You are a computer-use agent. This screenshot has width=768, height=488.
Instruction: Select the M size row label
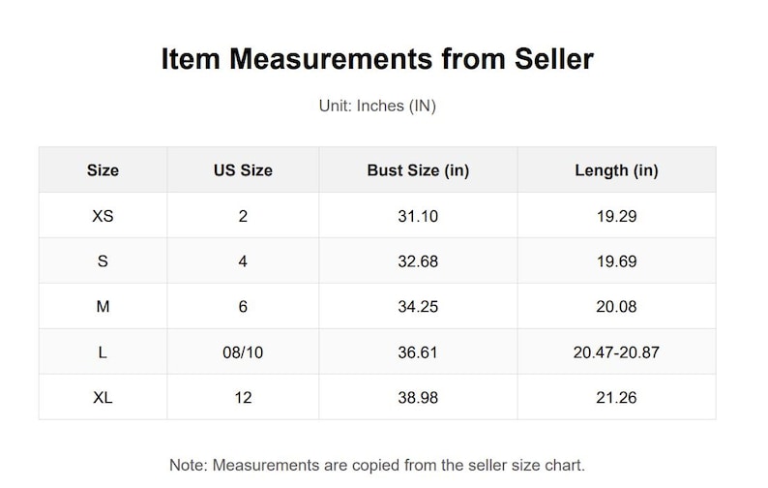point(103,307)
